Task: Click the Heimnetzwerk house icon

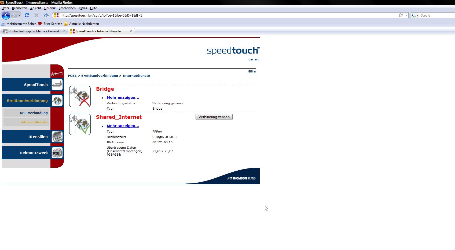Action: (x=57, y=153)
